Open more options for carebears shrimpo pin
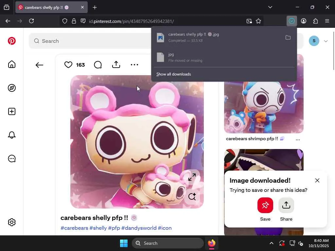The width and height of the screenshot is (335, 251). point(298,139)
